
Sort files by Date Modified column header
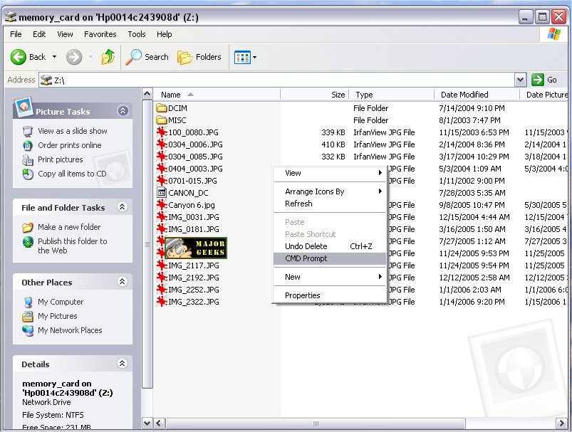pyautogui.click(x=464, y=95)
